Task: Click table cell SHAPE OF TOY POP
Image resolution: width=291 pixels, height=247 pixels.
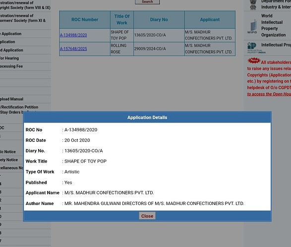Action: 122,35
